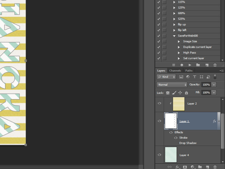The width and height of the screenshot is (225, 169).
Task: Open the fx layer style menu at panel bottom
Action: (177, 167)
